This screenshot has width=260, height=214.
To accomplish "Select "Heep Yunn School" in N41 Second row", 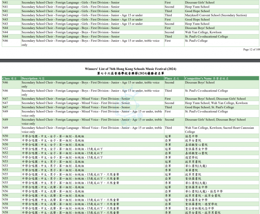I will coord(197,7).
